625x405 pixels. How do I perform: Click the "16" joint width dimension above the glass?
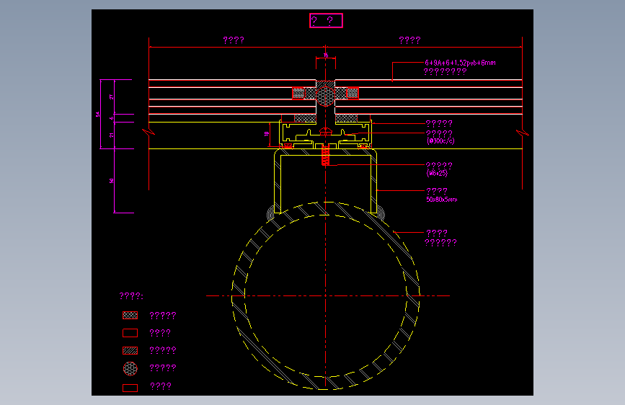click(x=326, y=55)
